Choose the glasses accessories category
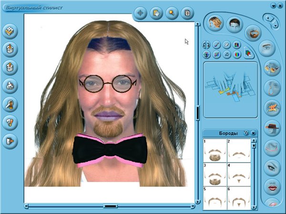Viewport: 286px width, 214px height. (272, 68)
